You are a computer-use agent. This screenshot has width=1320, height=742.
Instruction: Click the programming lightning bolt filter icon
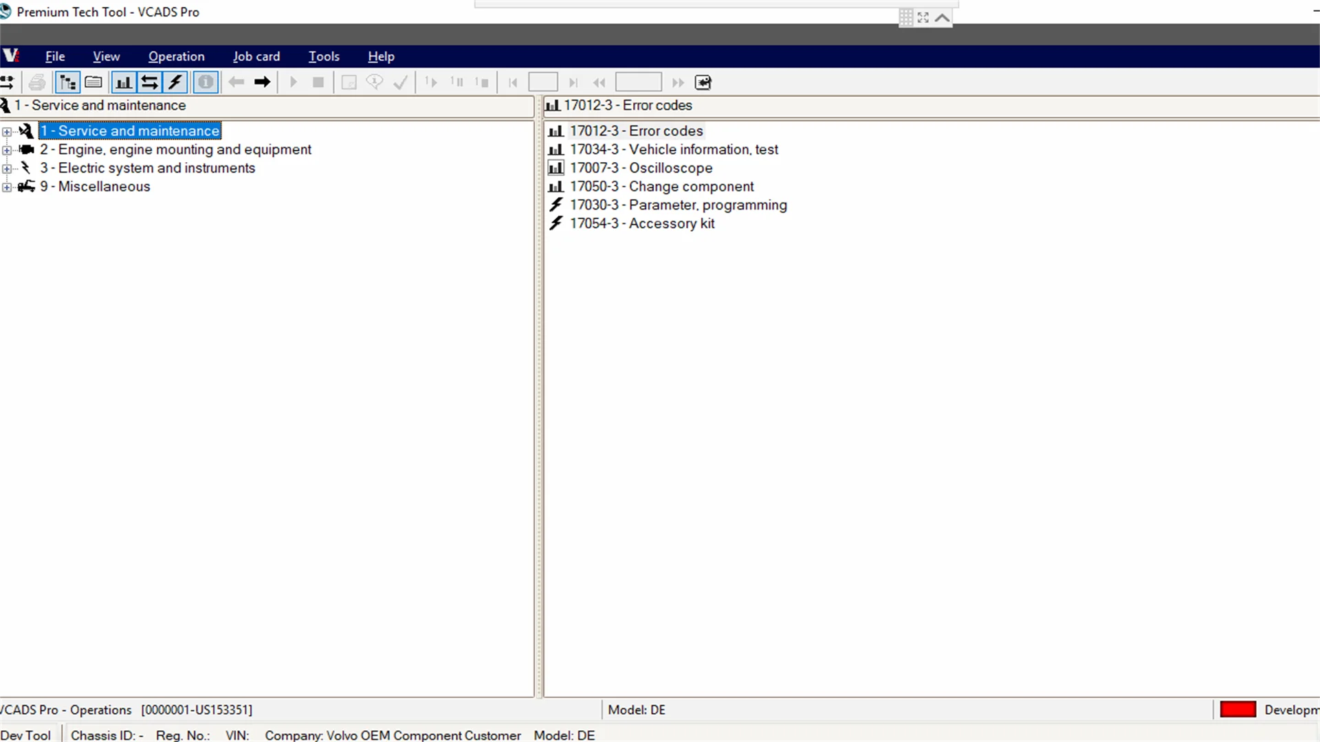(x=175, y=82)
